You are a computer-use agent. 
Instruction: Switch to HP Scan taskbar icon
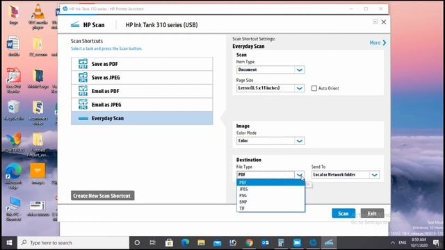click(329, 243)
